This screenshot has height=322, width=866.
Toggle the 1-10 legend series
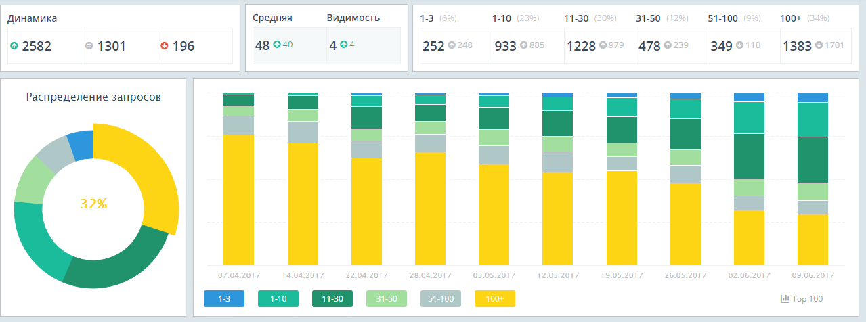pyautogui.click(x=278, y=298)
